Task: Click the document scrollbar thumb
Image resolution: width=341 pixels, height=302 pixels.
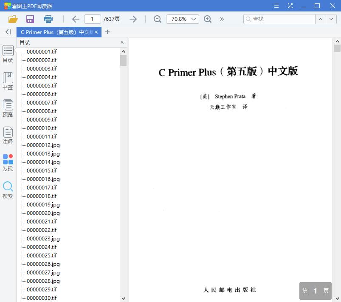Action: pyautogui.click(x=337, y=48)
